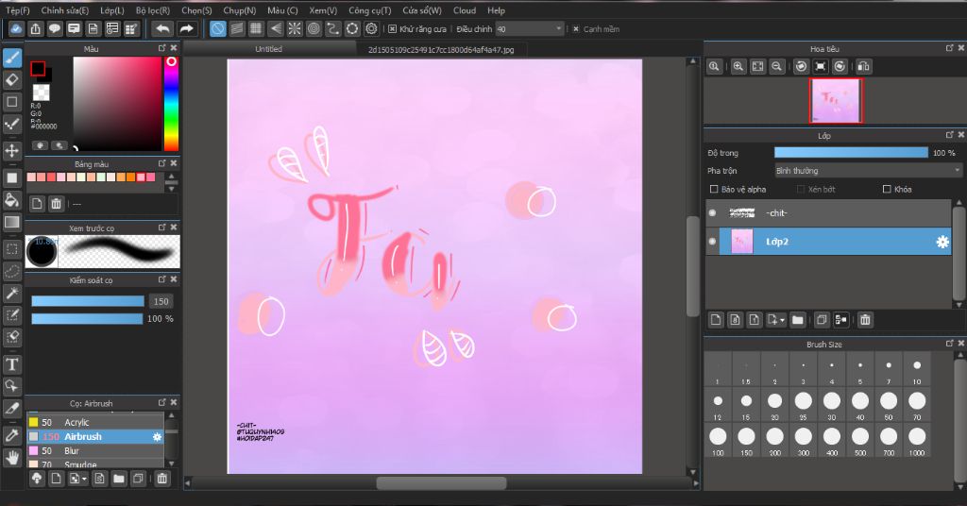Select the rectangular Selection tool
This screenshot has width=967, height=506.
(11, 249)
